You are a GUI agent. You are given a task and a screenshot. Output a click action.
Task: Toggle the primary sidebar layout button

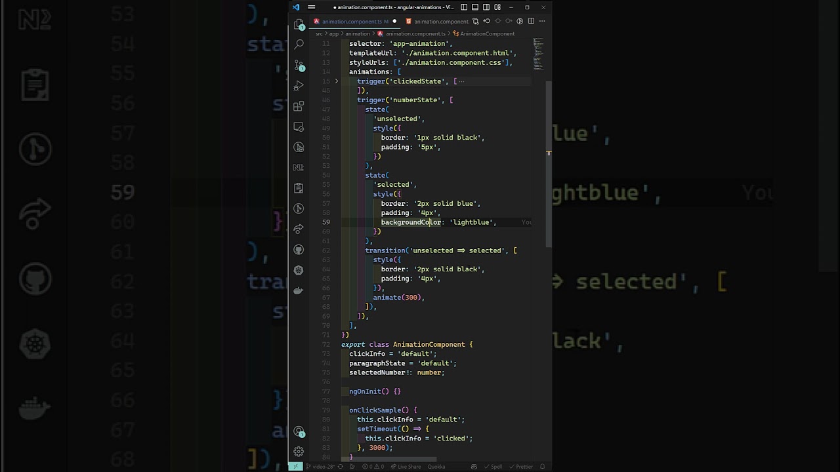[464, 7]
